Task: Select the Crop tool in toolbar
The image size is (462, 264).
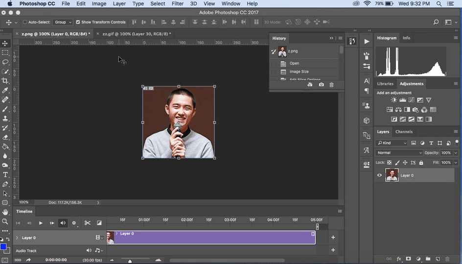Action: (5, 81)
